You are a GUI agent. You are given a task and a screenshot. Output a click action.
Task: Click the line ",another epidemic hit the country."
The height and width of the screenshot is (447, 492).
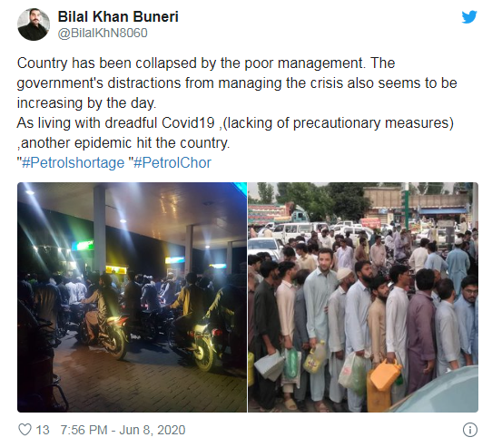click(123, 143)
